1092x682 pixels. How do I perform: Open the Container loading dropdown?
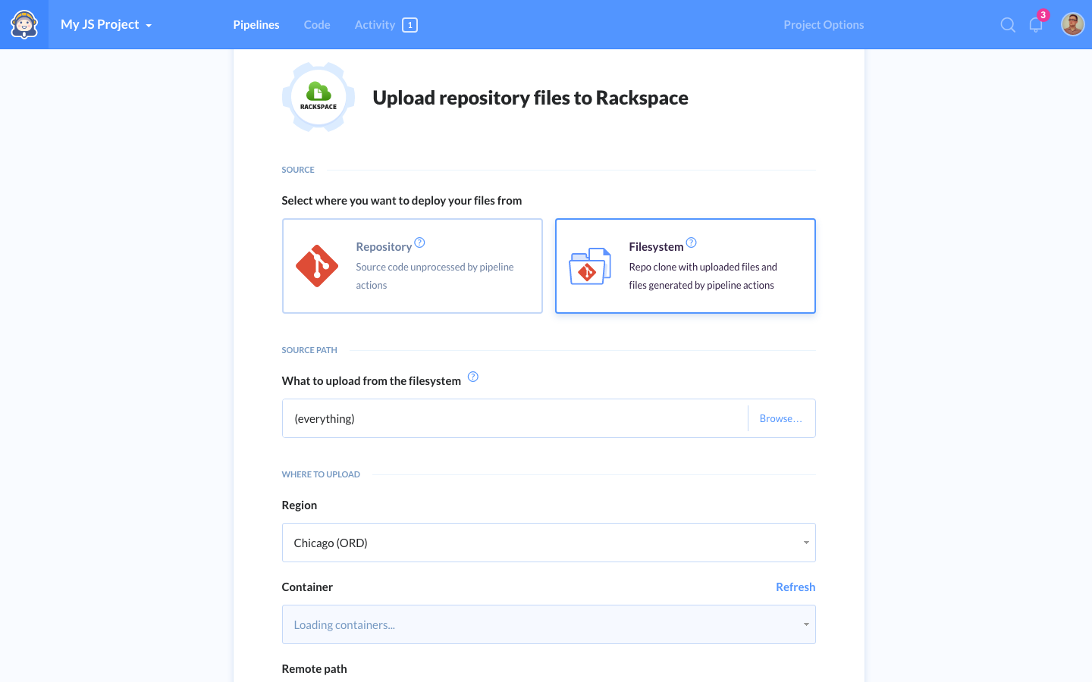[x=549, y=624]
